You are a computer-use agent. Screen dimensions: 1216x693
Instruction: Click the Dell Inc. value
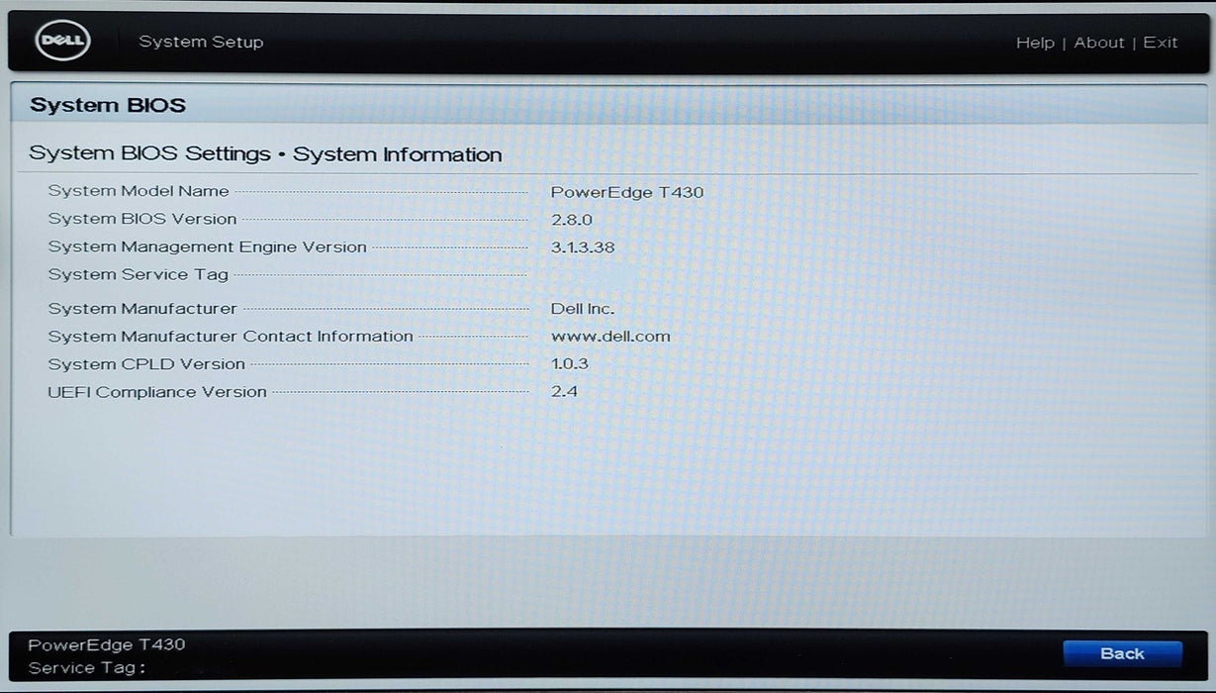(583, 309)
